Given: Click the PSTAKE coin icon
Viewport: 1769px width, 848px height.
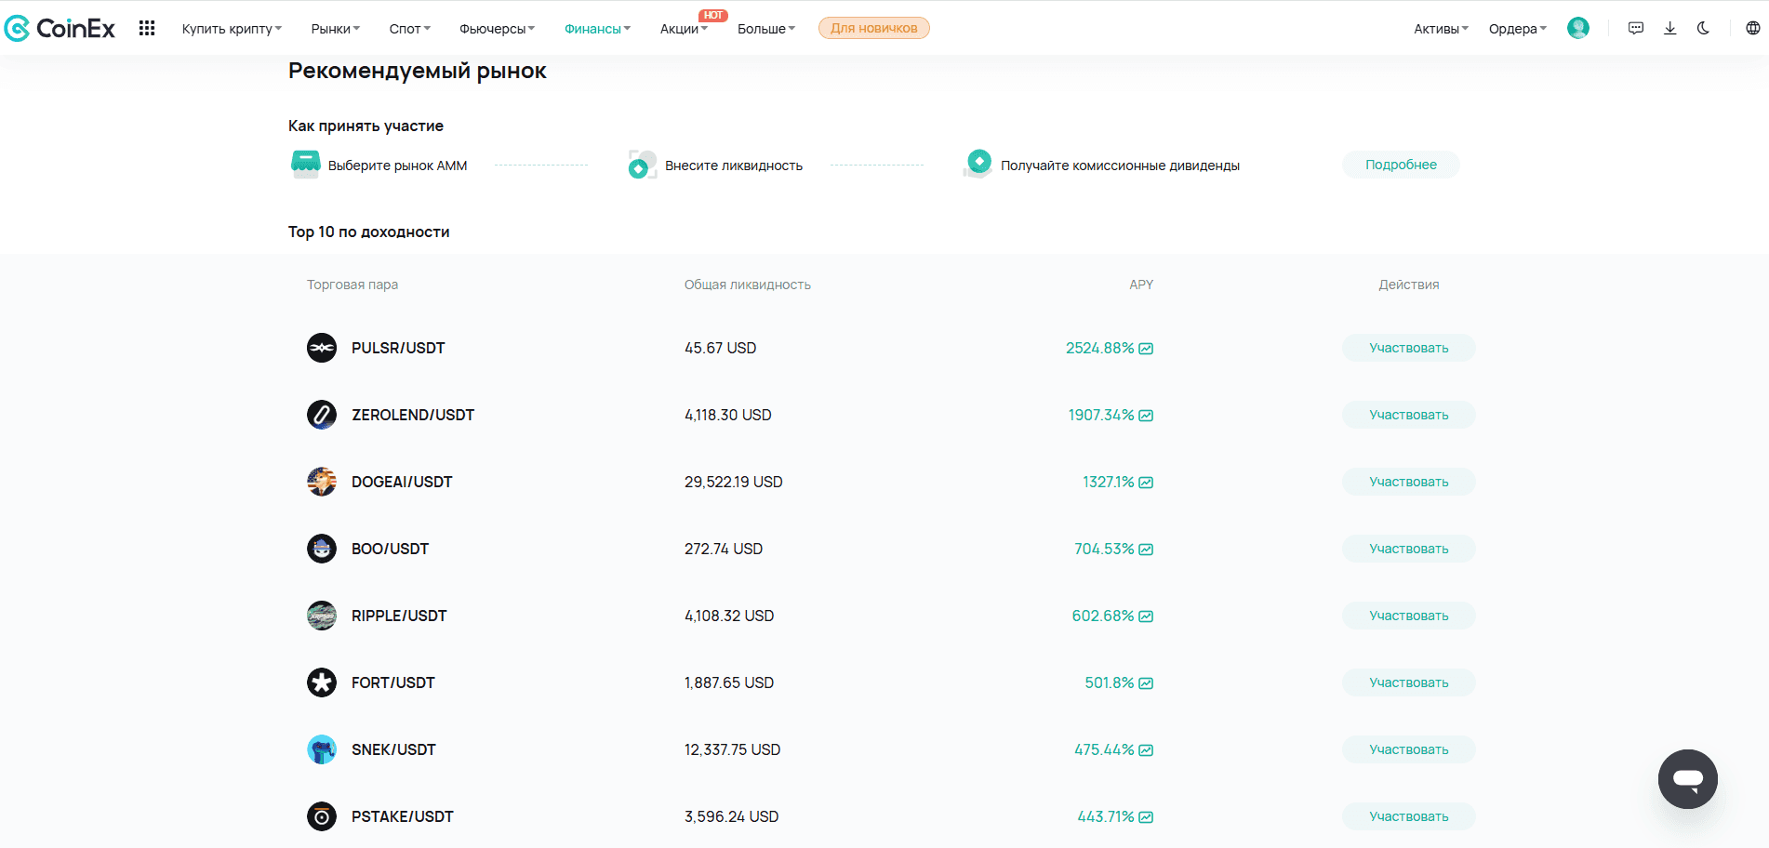Looking at the screenshot, I should click(x=322, y=816).
